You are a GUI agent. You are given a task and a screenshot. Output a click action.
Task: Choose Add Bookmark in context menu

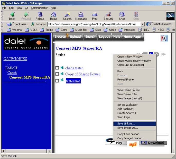(x=135, y=109)
